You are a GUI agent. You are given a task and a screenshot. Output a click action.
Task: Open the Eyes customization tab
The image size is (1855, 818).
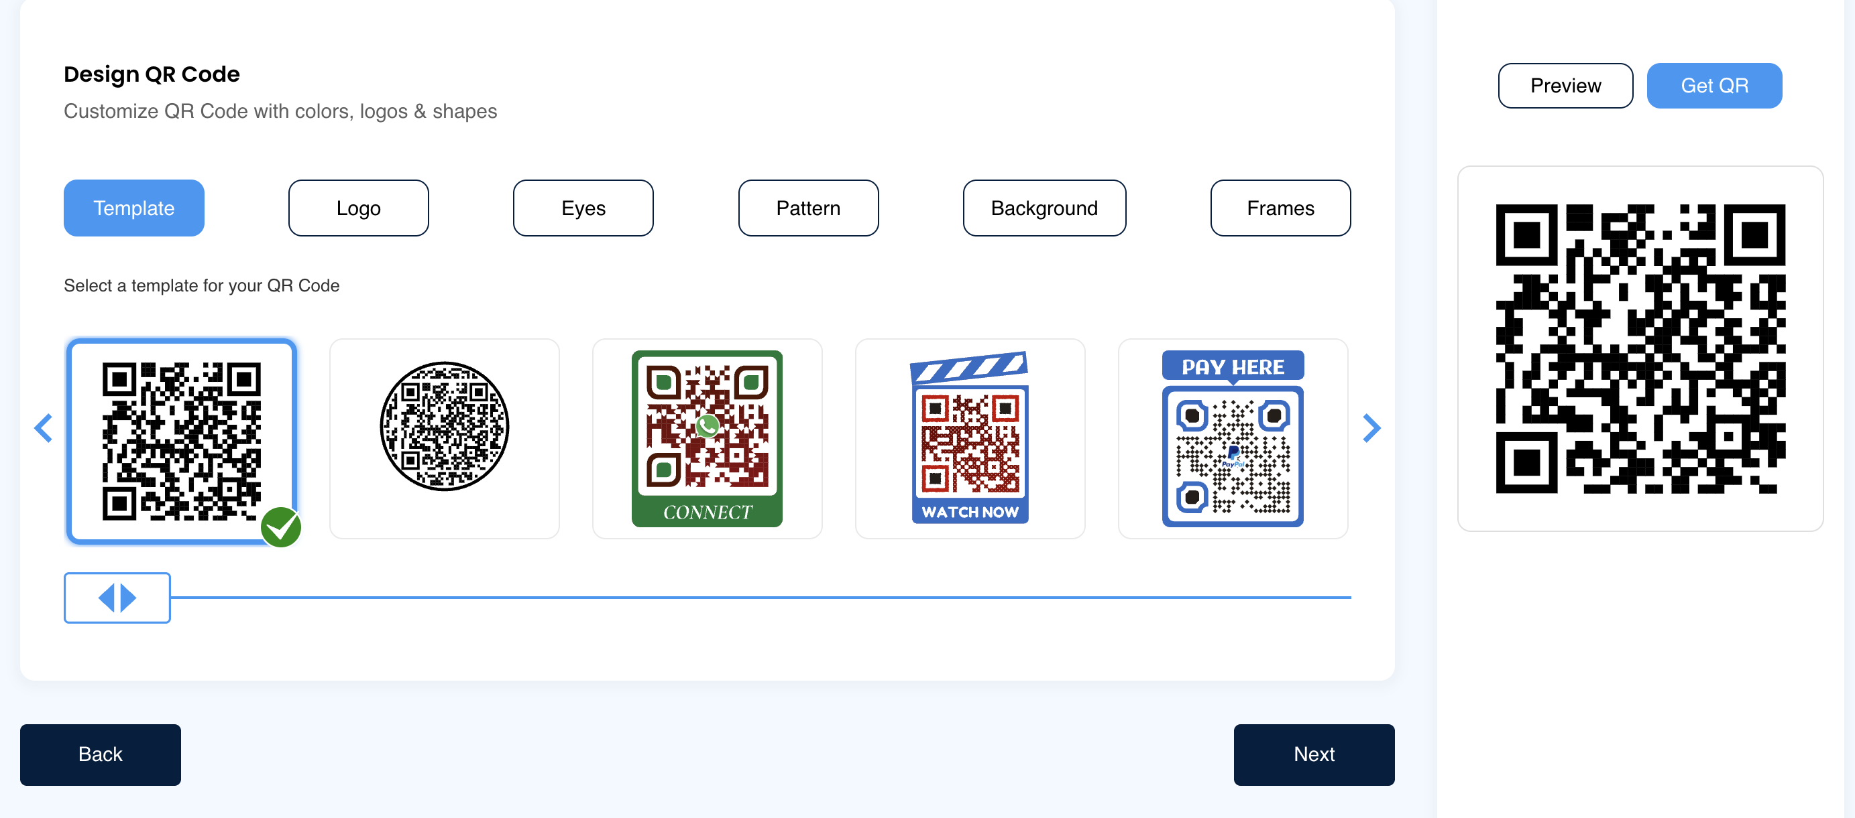[583, 208]
